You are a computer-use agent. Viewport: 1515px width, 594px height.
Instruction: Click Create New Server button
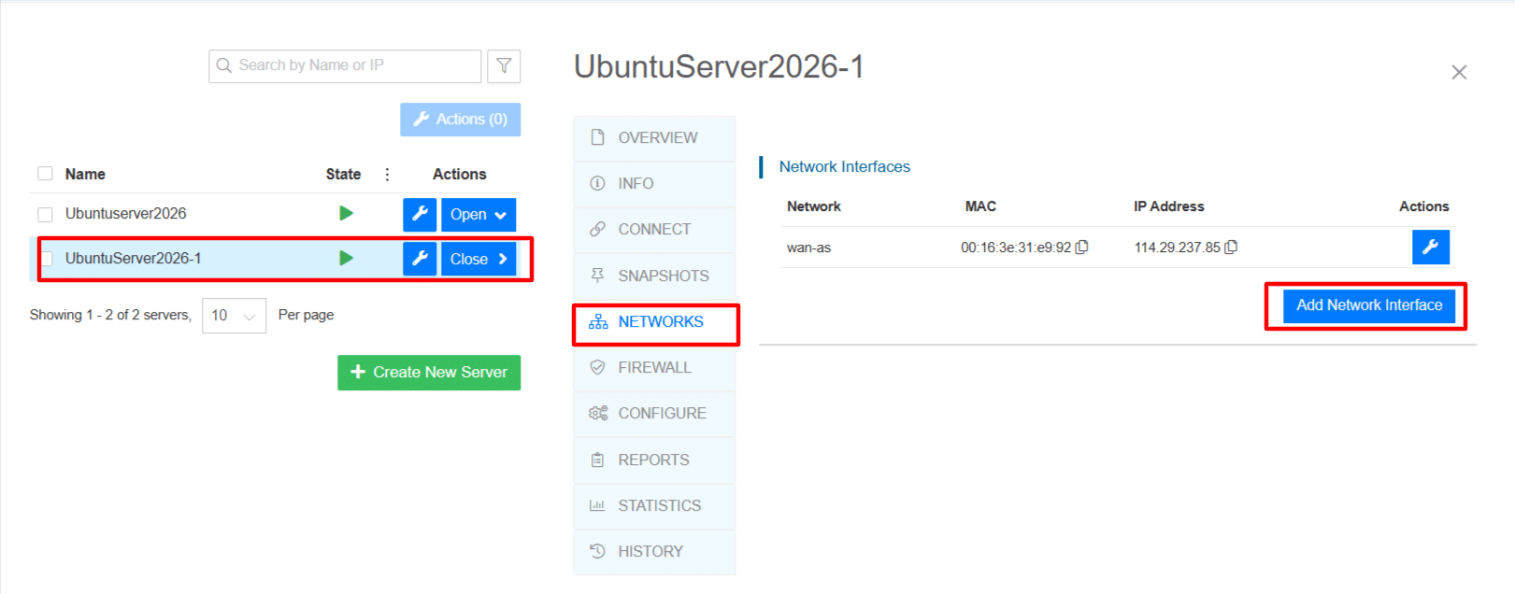(429, 373)
